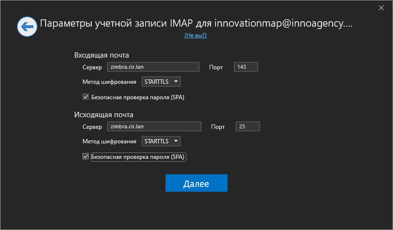Image resolution: width=393 pixels, height=230 pixels.
Task: Click the "Не вы?" link
Action: tap(196, 36)
